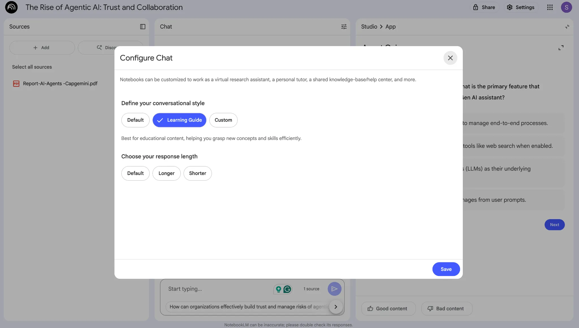579x328 pixels.
Task: Choose Custom conversational style
Action: [223, 120]
